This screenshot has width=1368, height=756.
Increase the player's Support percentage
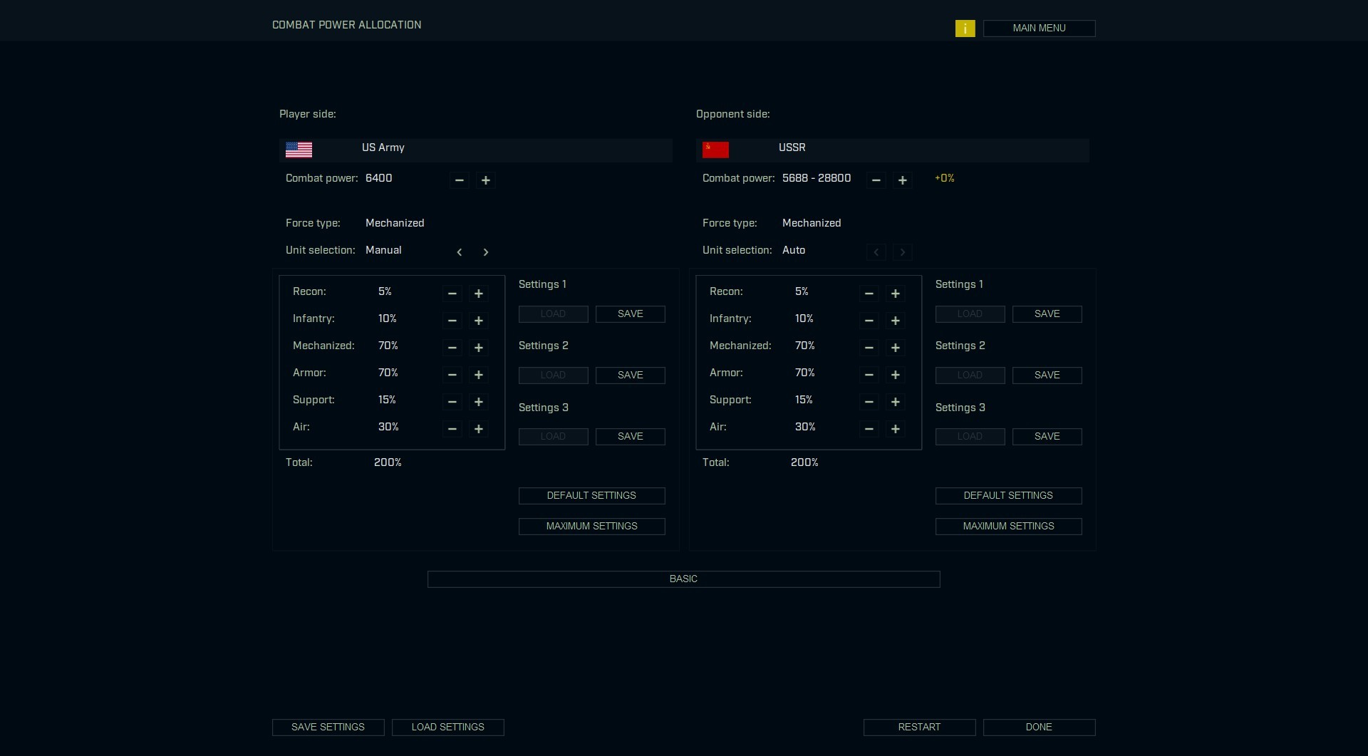(479, 402)
